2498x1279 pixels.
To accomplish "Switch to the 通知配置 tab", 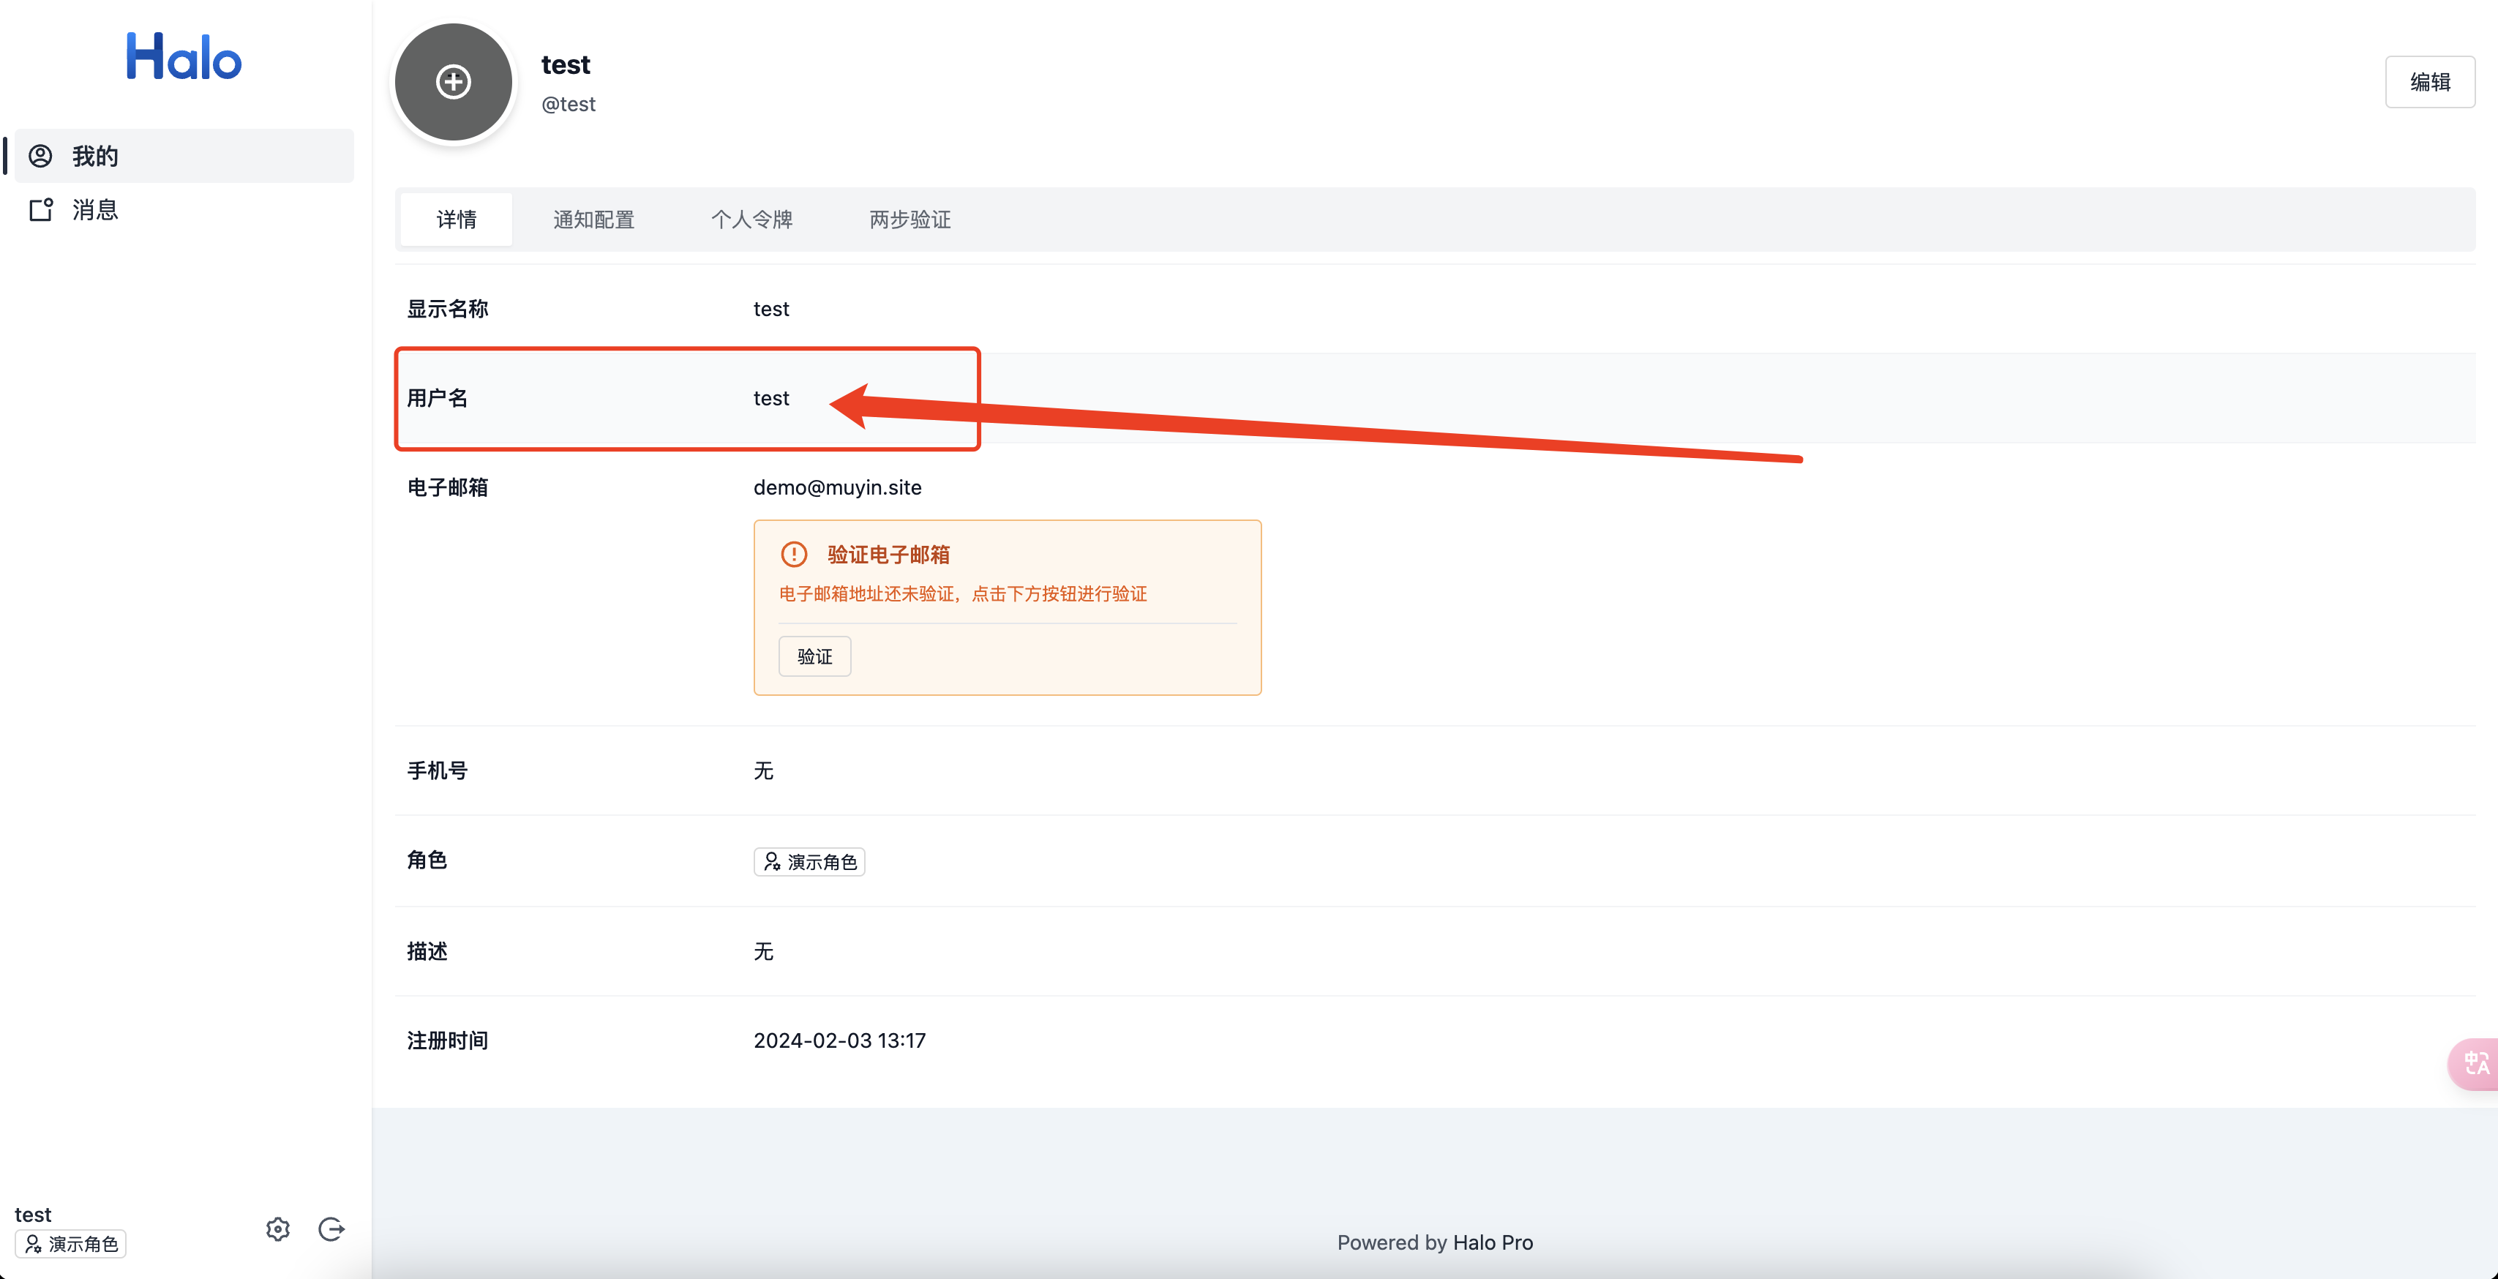I will [x=593, y=220].
